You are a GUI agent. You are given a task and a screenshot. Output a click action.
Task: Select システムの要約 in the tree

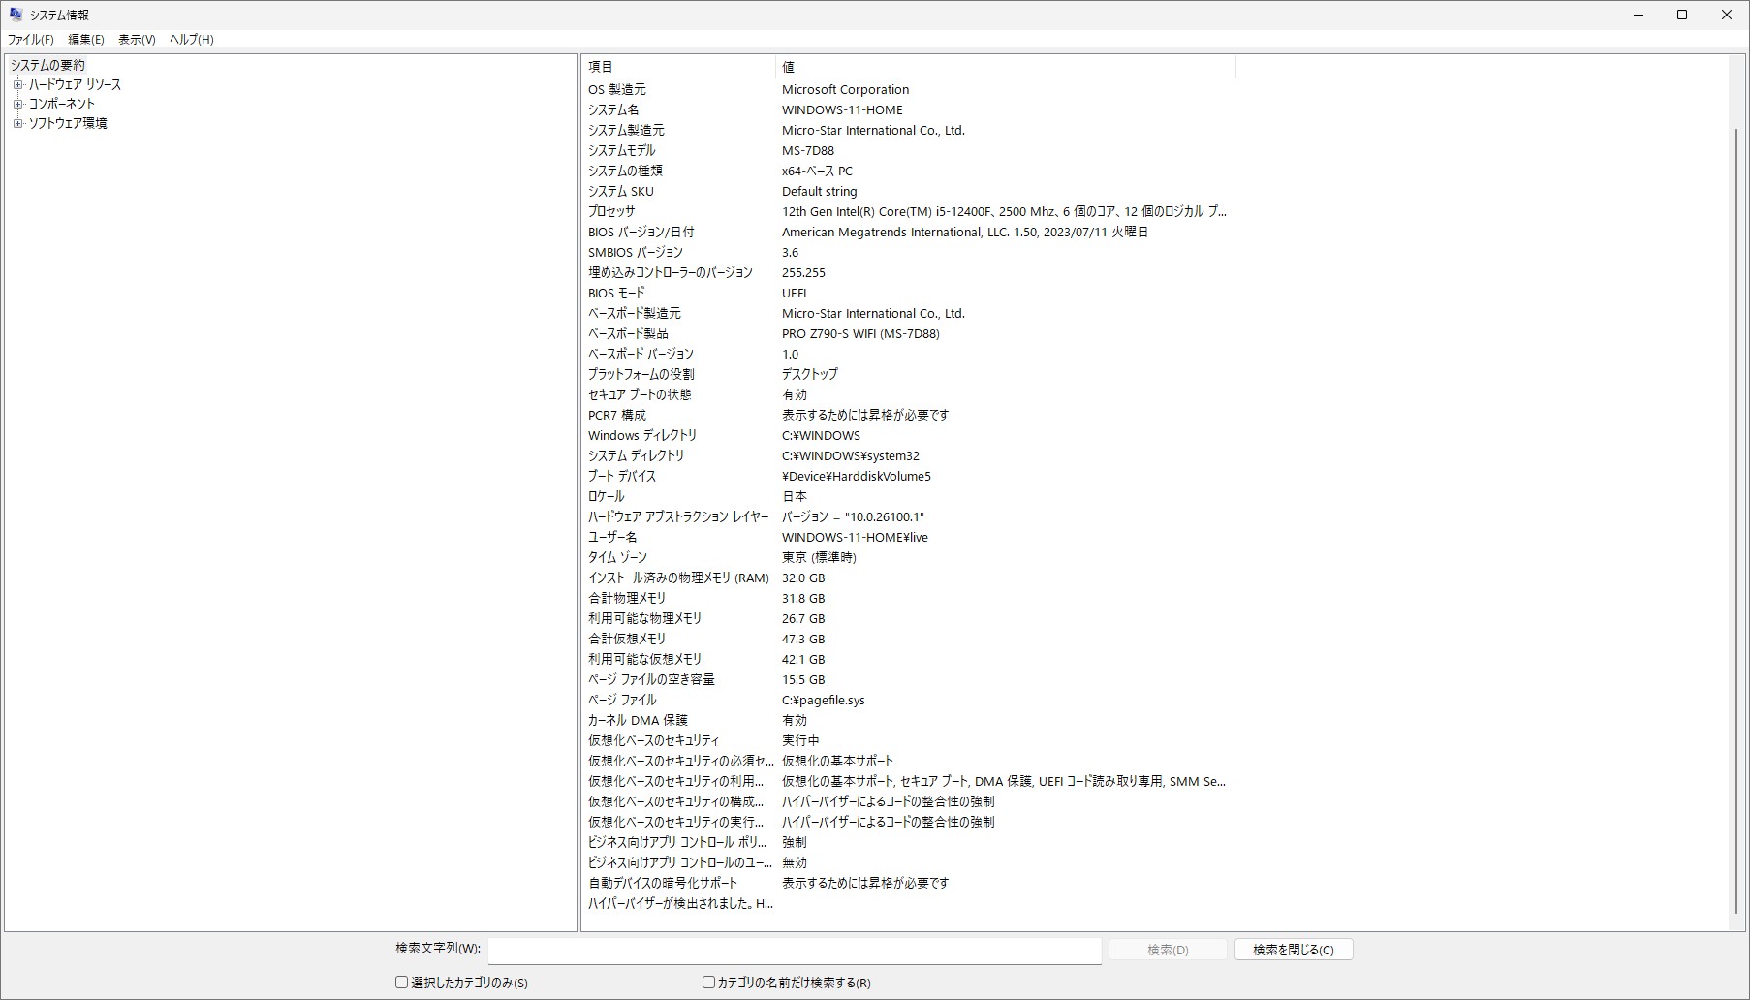(x=47, y=65)
